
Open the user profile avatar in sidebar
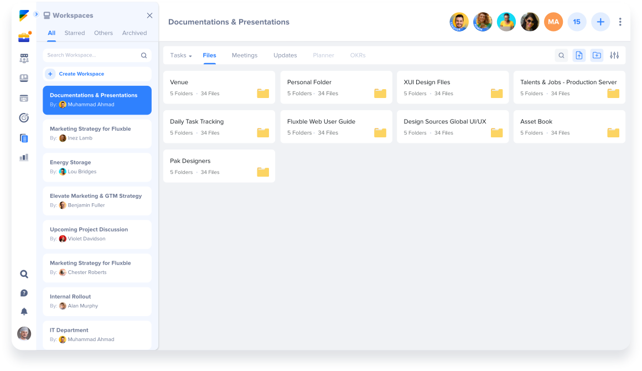click(24, 333)
